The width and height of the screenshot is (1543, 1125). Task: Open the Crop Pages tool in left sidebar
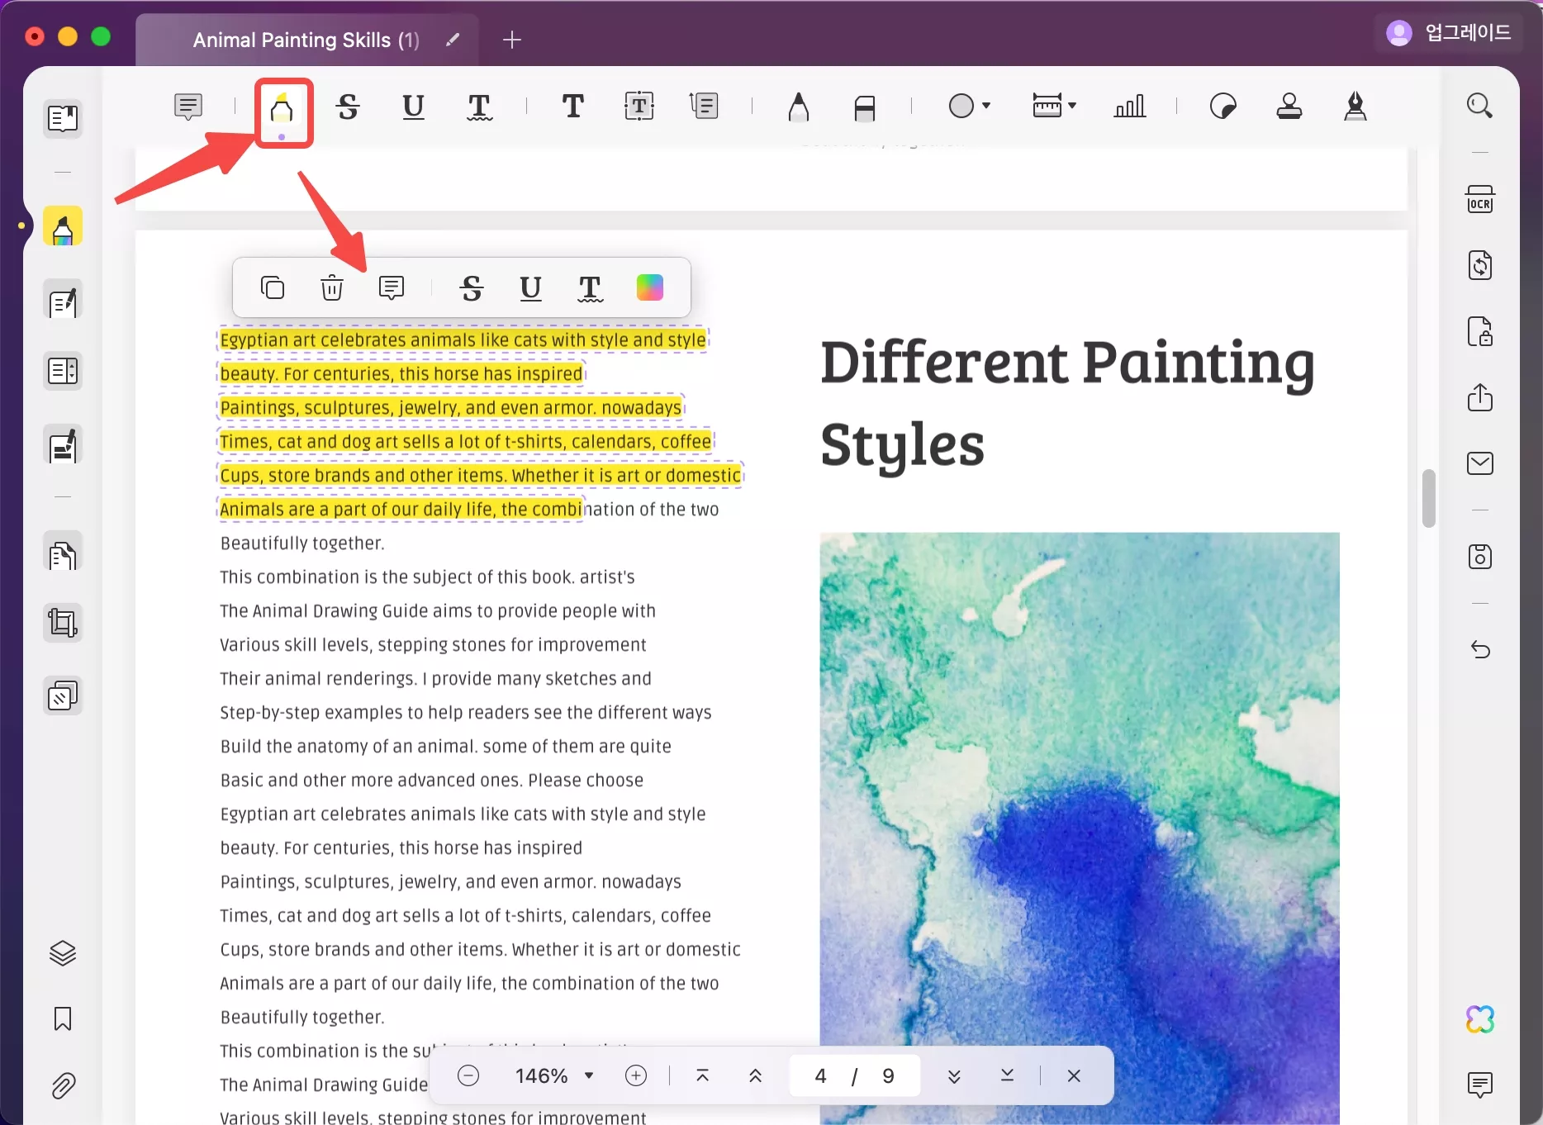point(63,623)
